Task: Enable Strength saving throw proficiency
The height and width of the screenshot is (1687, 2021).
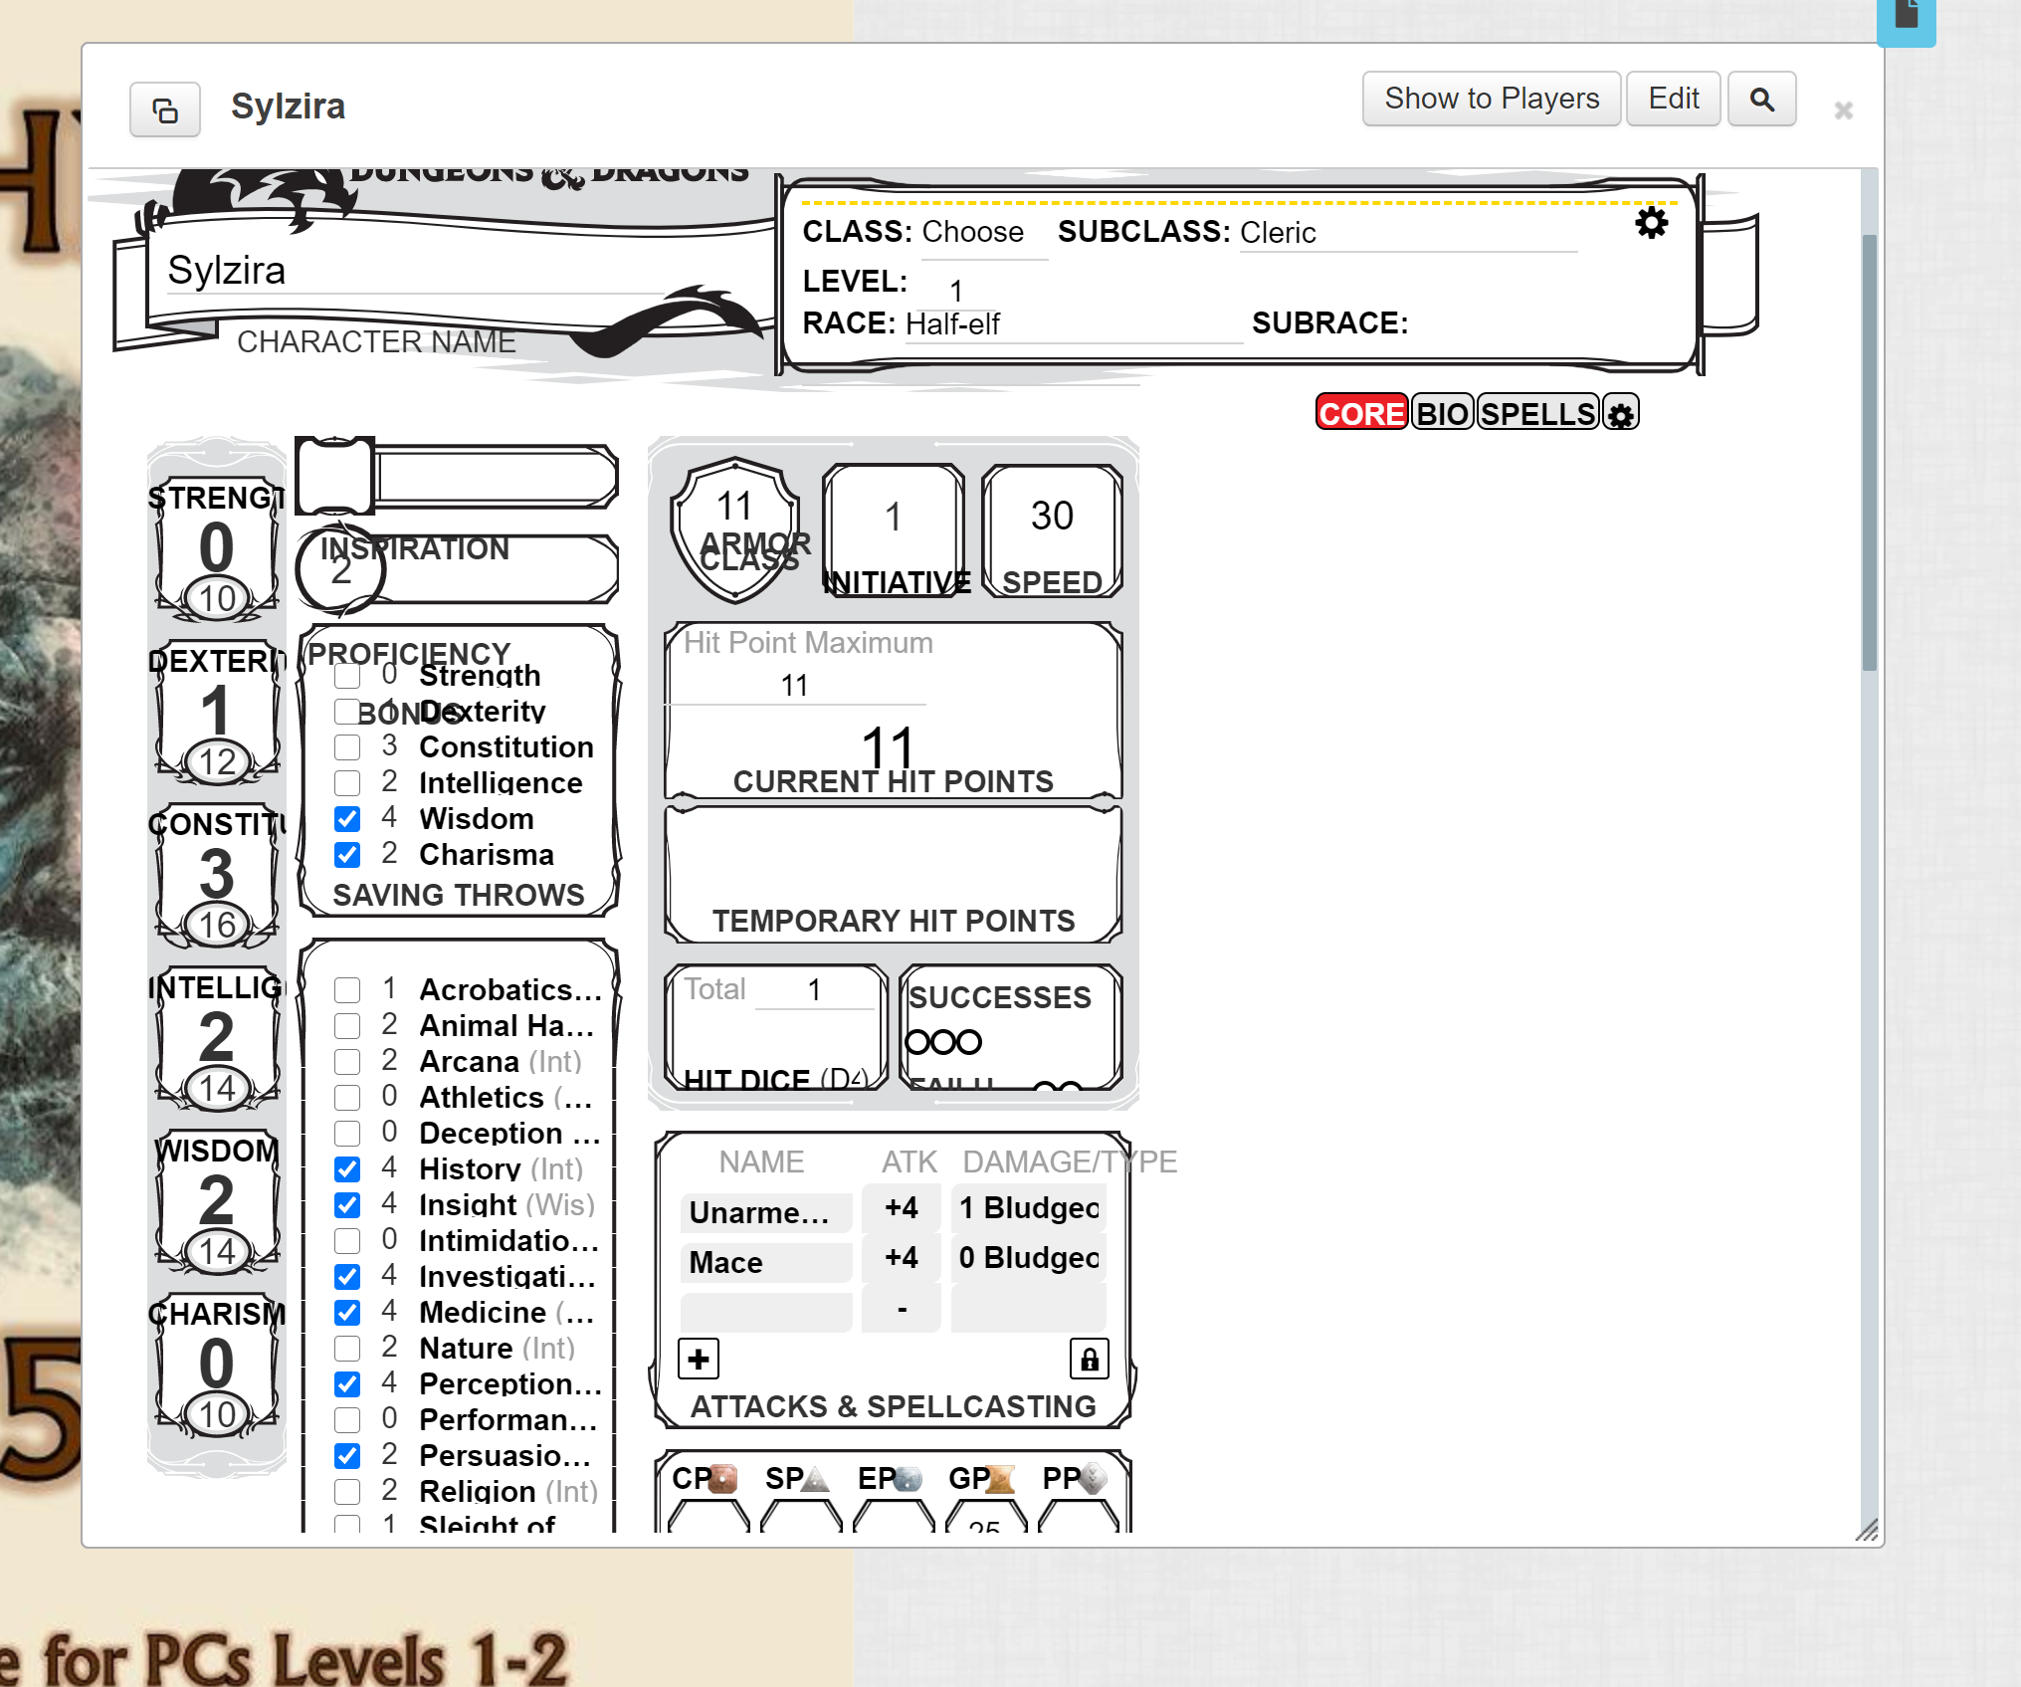Action: (x=347, y=676)
